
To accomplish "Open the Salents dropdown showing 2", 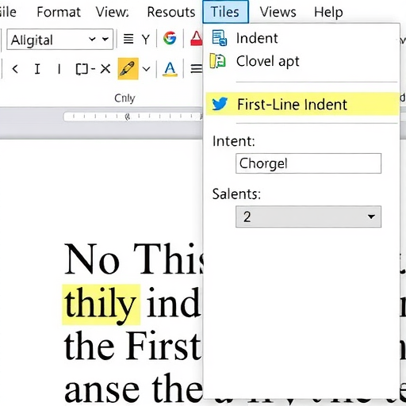I will 308,216.
